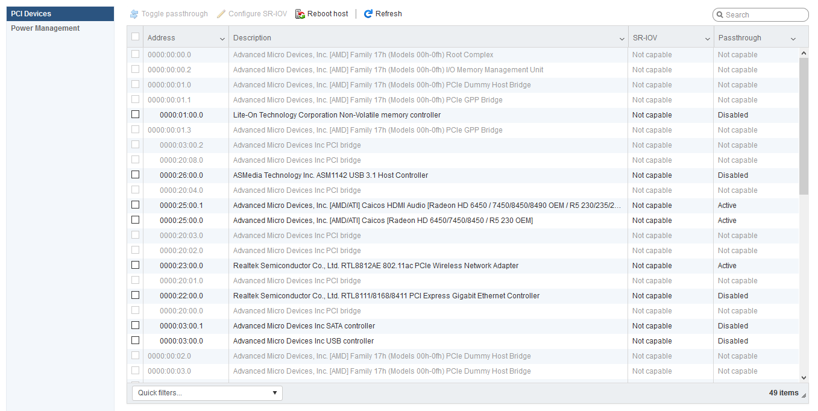Select Caicos HDMI Audio description text
This screenshot has height=411, width=818.
coord(427,205)
